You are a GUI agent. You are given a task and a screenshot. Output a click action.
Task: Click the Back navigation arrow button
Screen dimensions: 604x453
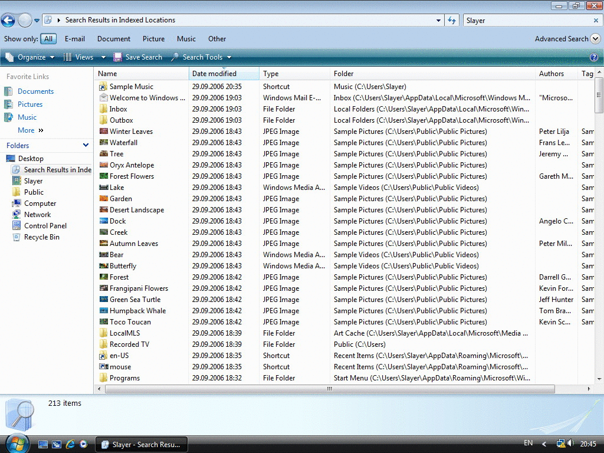pos(8,20)
